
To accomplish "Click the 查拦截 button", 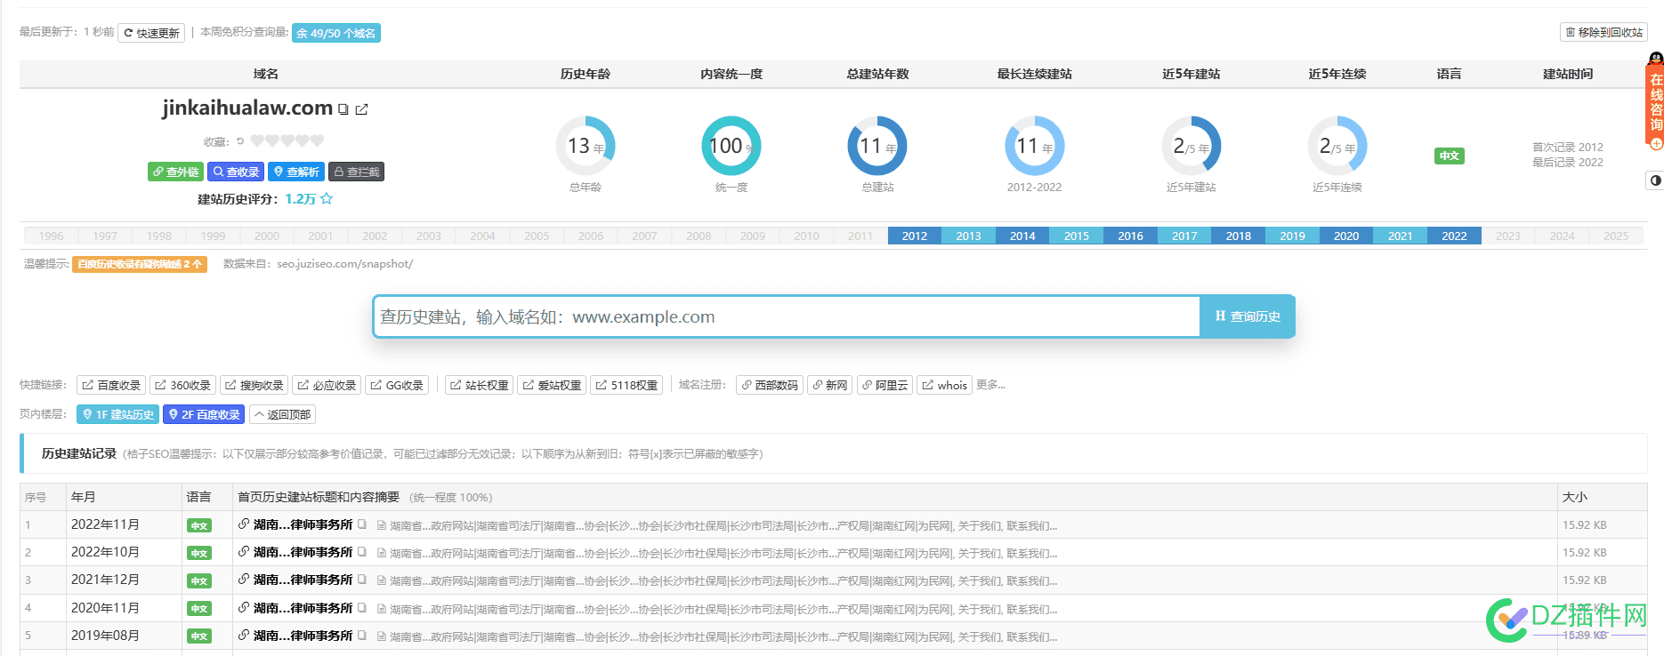I will (357, 172).
